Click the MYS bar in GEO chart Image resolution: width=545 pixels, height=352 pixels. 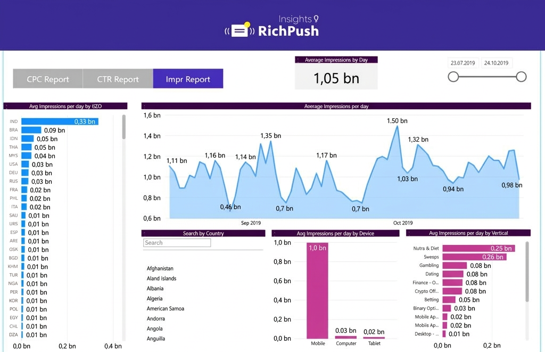pos(27,155)
